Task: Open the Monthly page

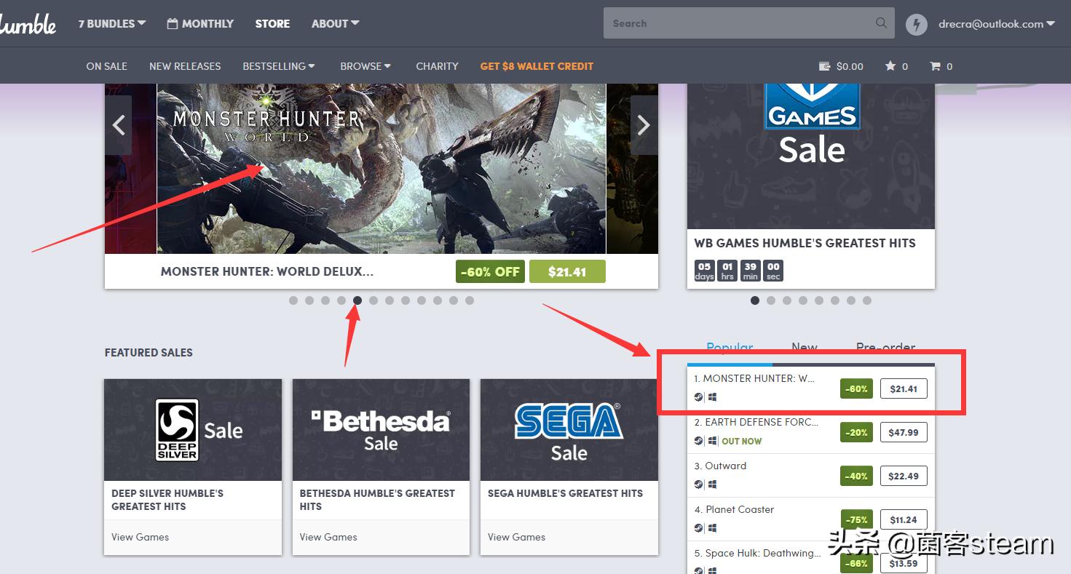Action: 200,24
